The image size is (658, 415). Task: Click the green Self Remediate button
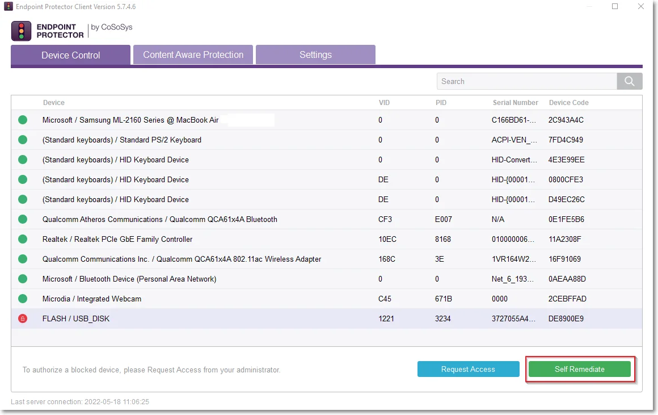pos(580,369)
